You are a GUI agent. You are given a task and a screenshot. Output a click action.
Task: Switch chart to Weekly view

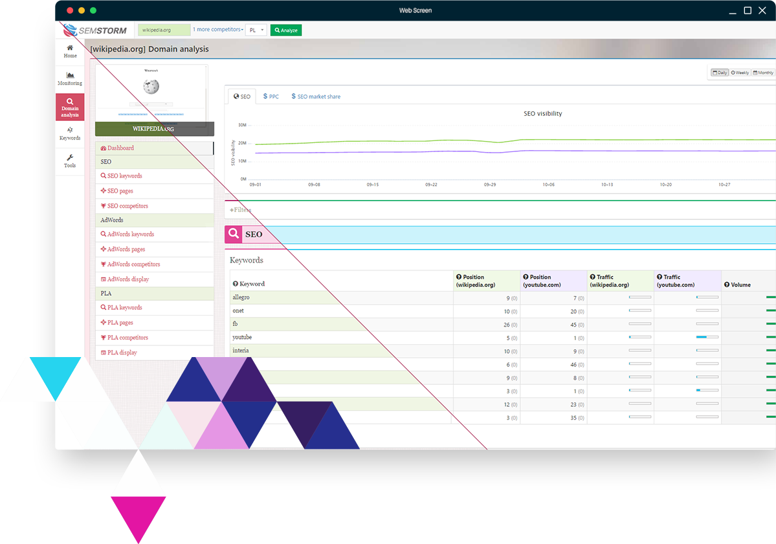click(740, 72)
